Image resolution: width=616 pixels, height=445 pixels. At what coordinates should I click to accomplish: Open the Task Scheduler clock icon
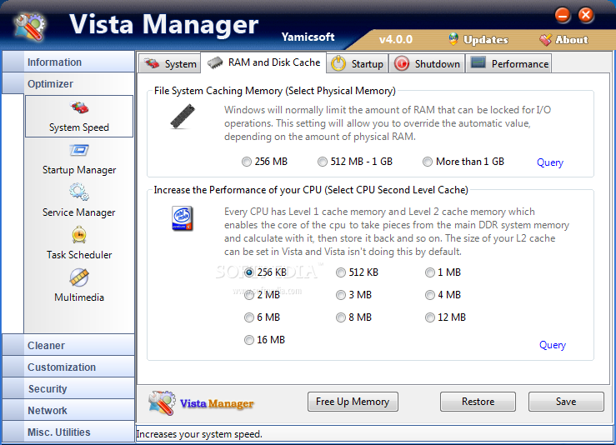pyautogui.click(x=79, y=234)
